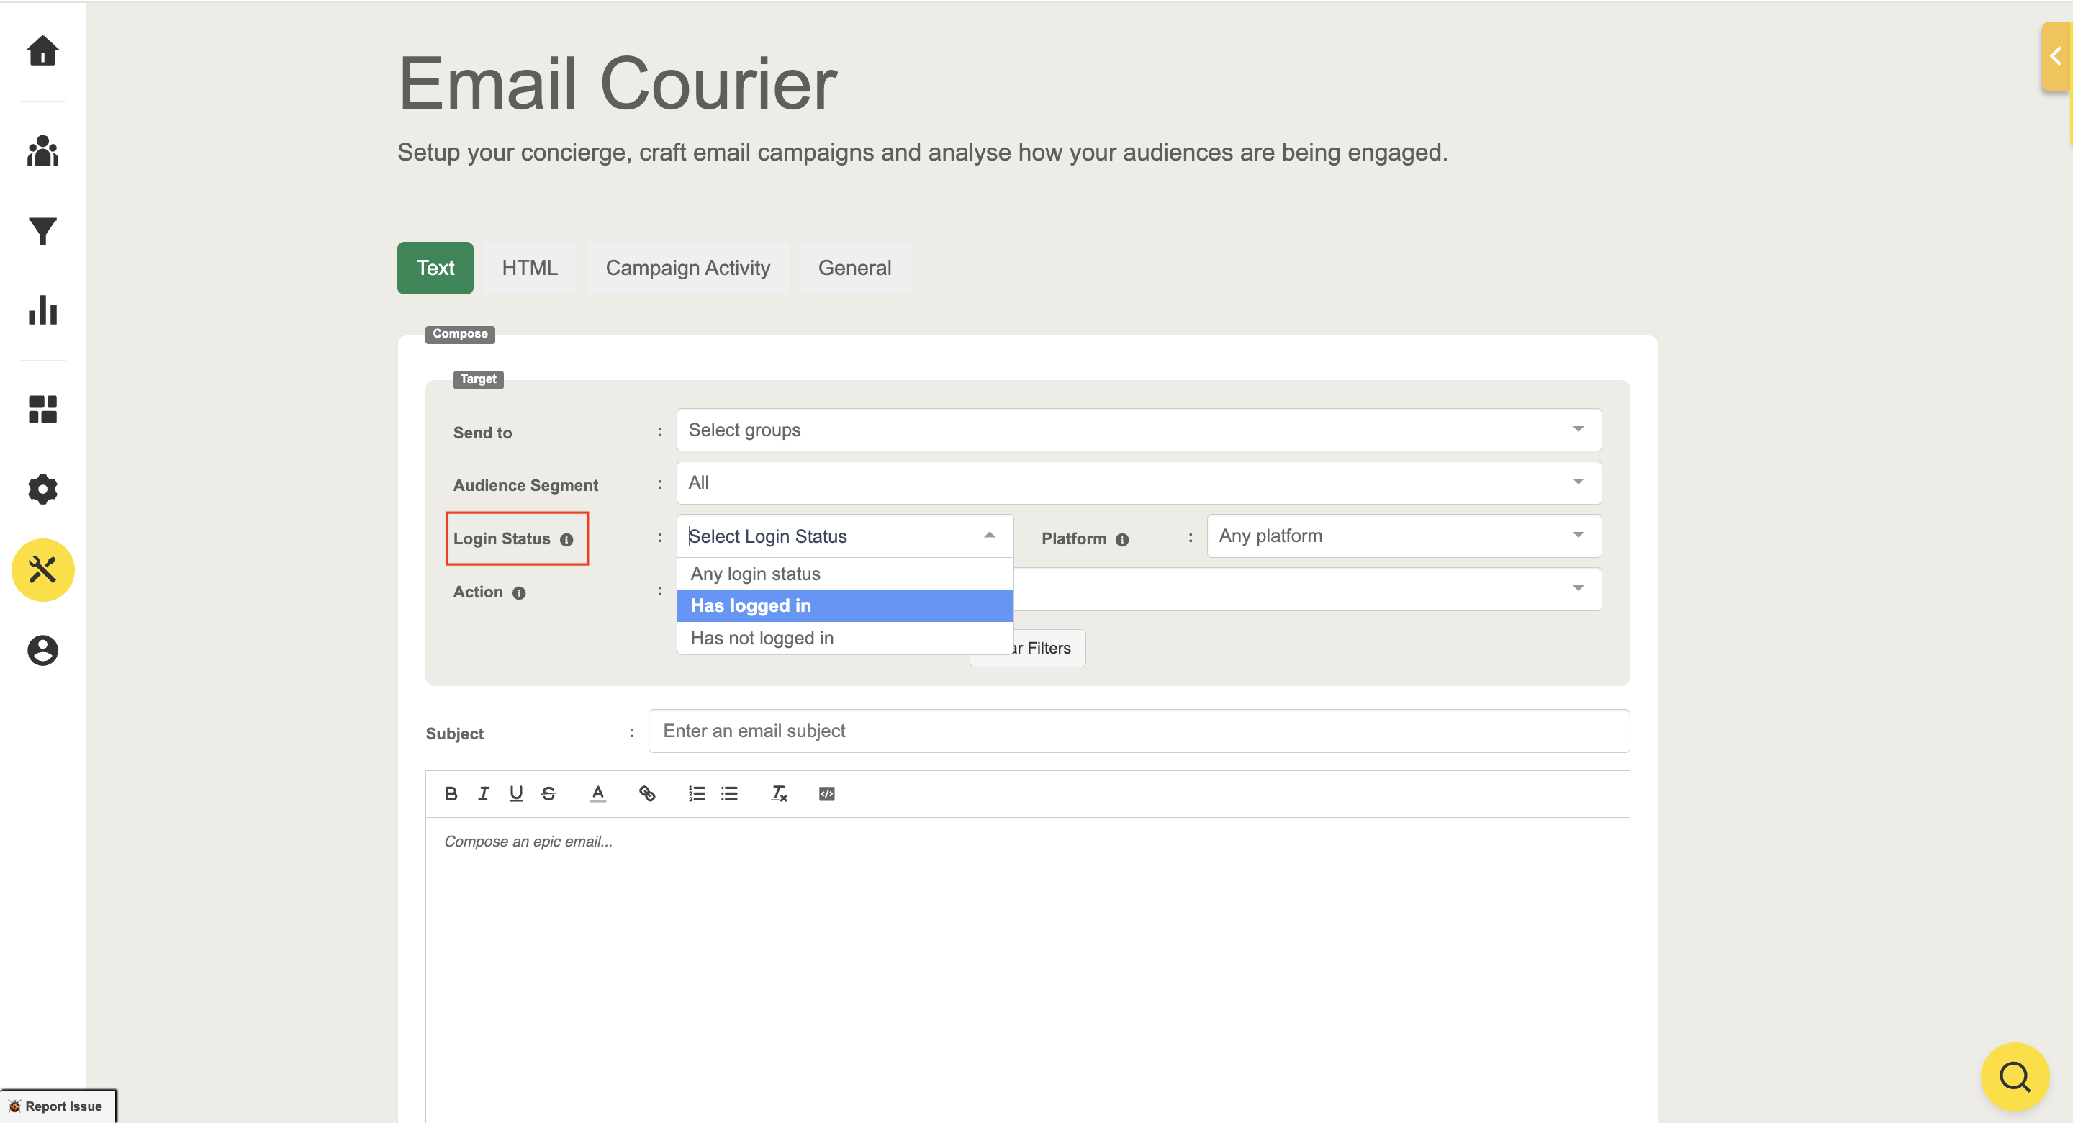
Task: Open the funnel filter sidebar icon
Action: click(42, 231)
